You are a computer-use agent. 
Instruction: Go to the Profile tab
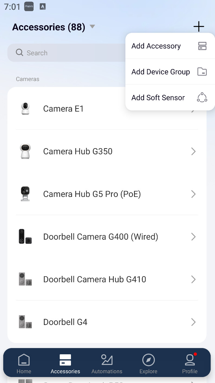(x=190, y=363)
